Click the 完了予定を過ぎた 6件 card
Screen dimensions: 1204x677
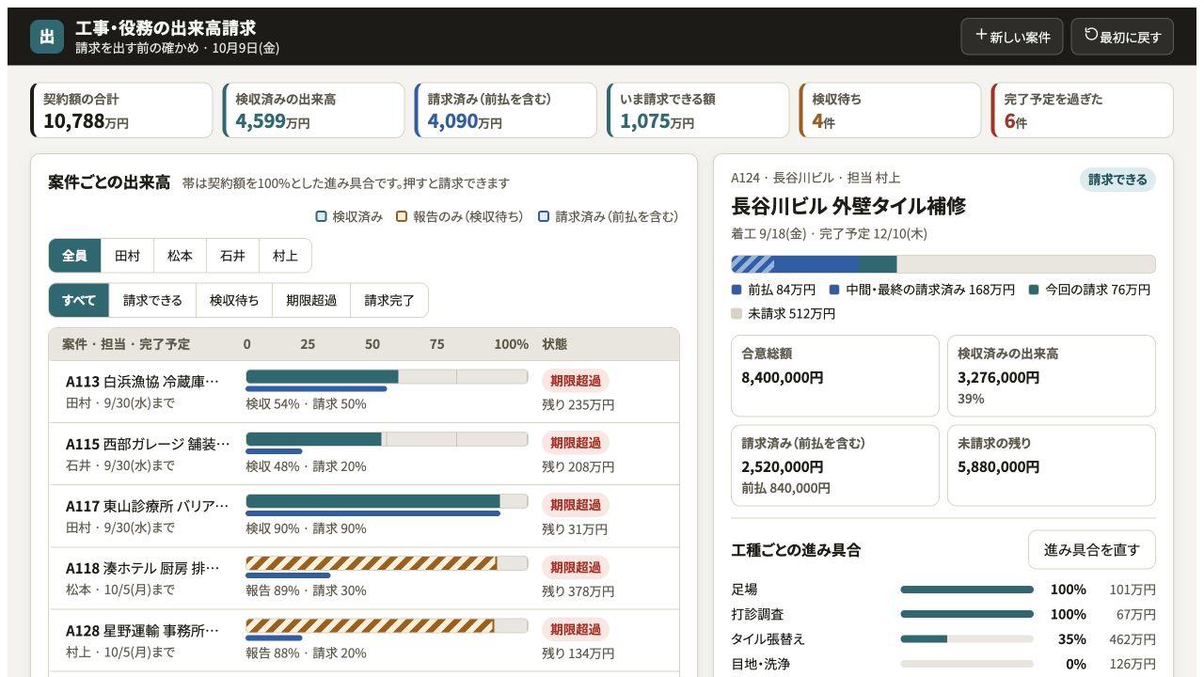[1082, 110]
